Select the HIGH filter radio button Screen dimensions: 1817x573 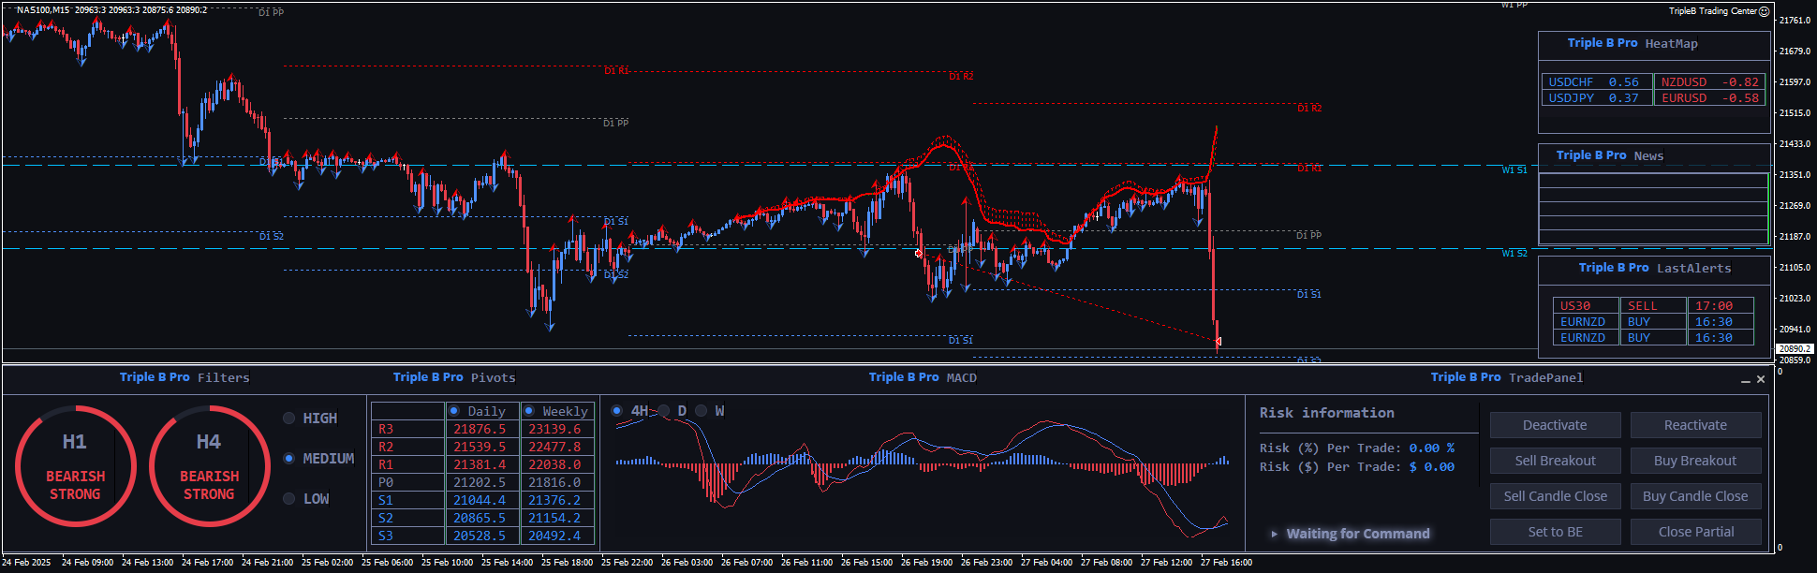tap(289, 419)
